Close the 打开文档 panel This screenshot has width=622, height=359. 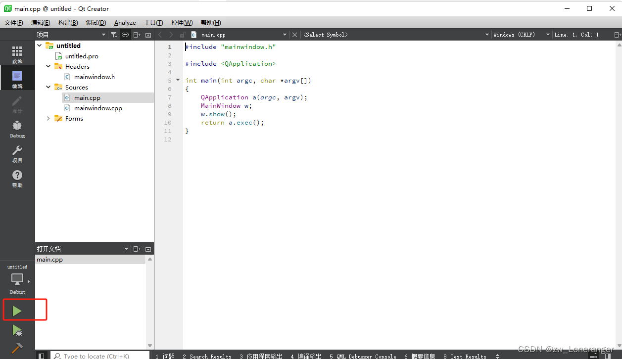(x=148, y=249)
